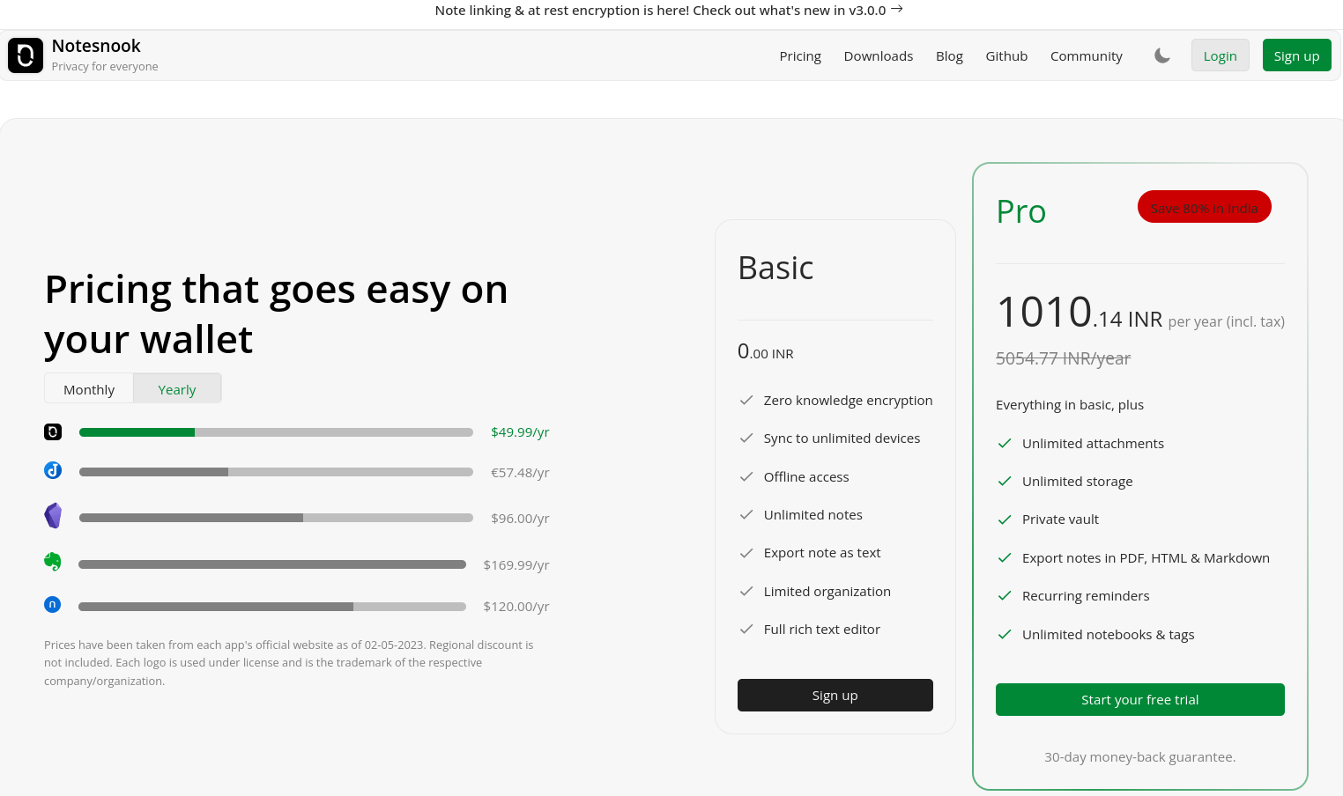This screenshot has width=1343, height=796.
Task: Click the Evernote price progress bar
Action: click(x=271, y=564)
